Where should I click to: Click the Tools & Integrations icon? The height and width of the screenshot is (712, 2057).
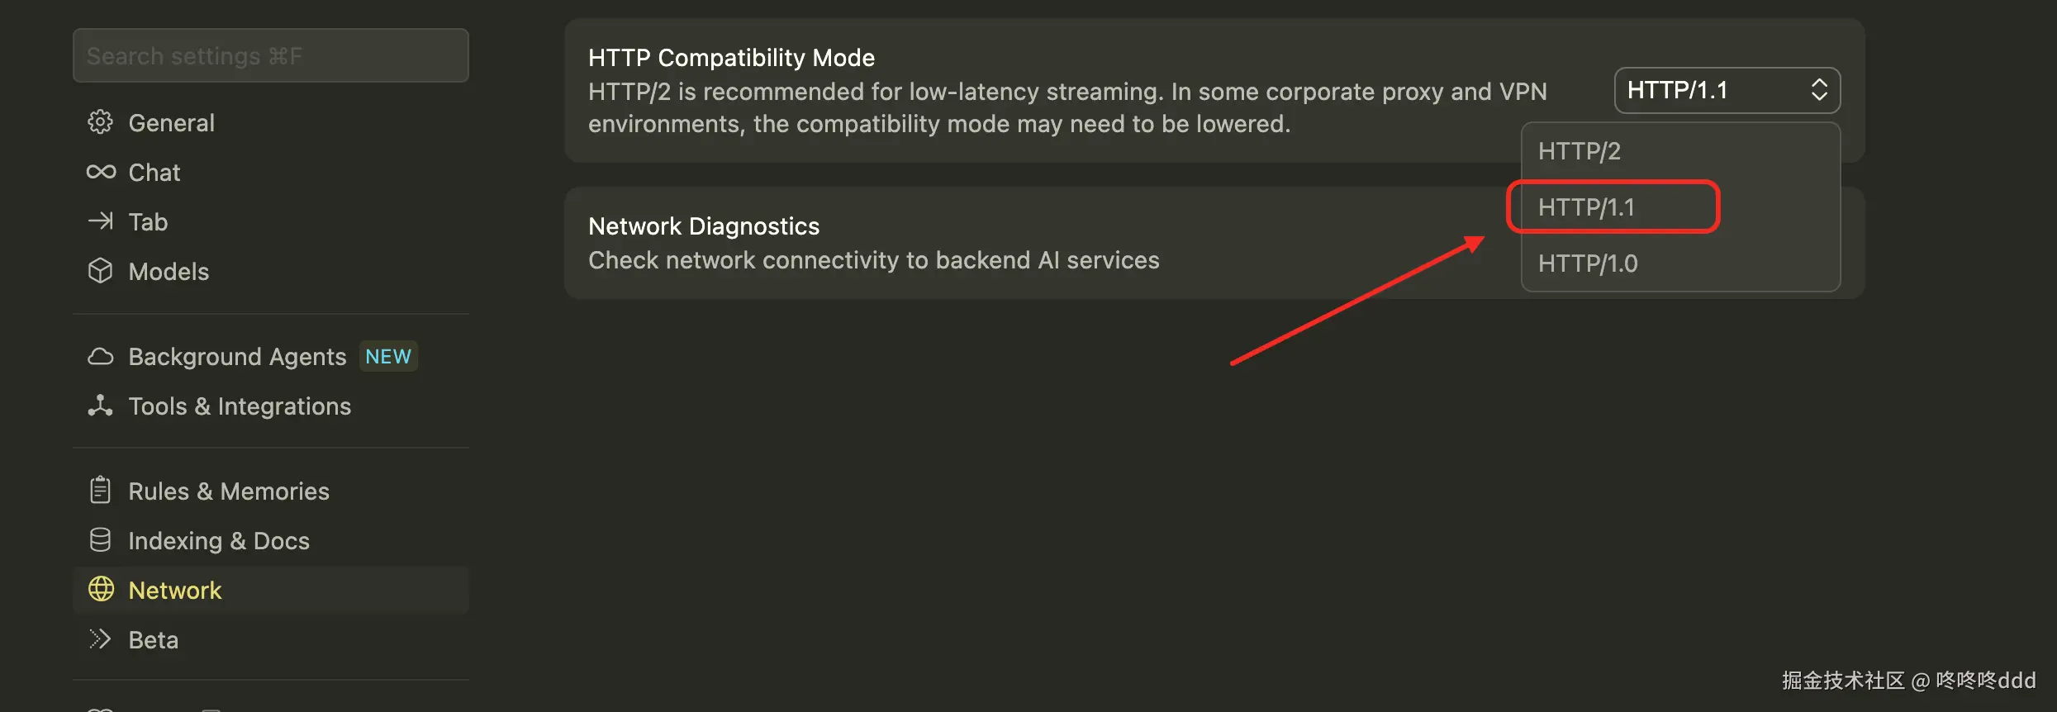(x=100, y=406)
